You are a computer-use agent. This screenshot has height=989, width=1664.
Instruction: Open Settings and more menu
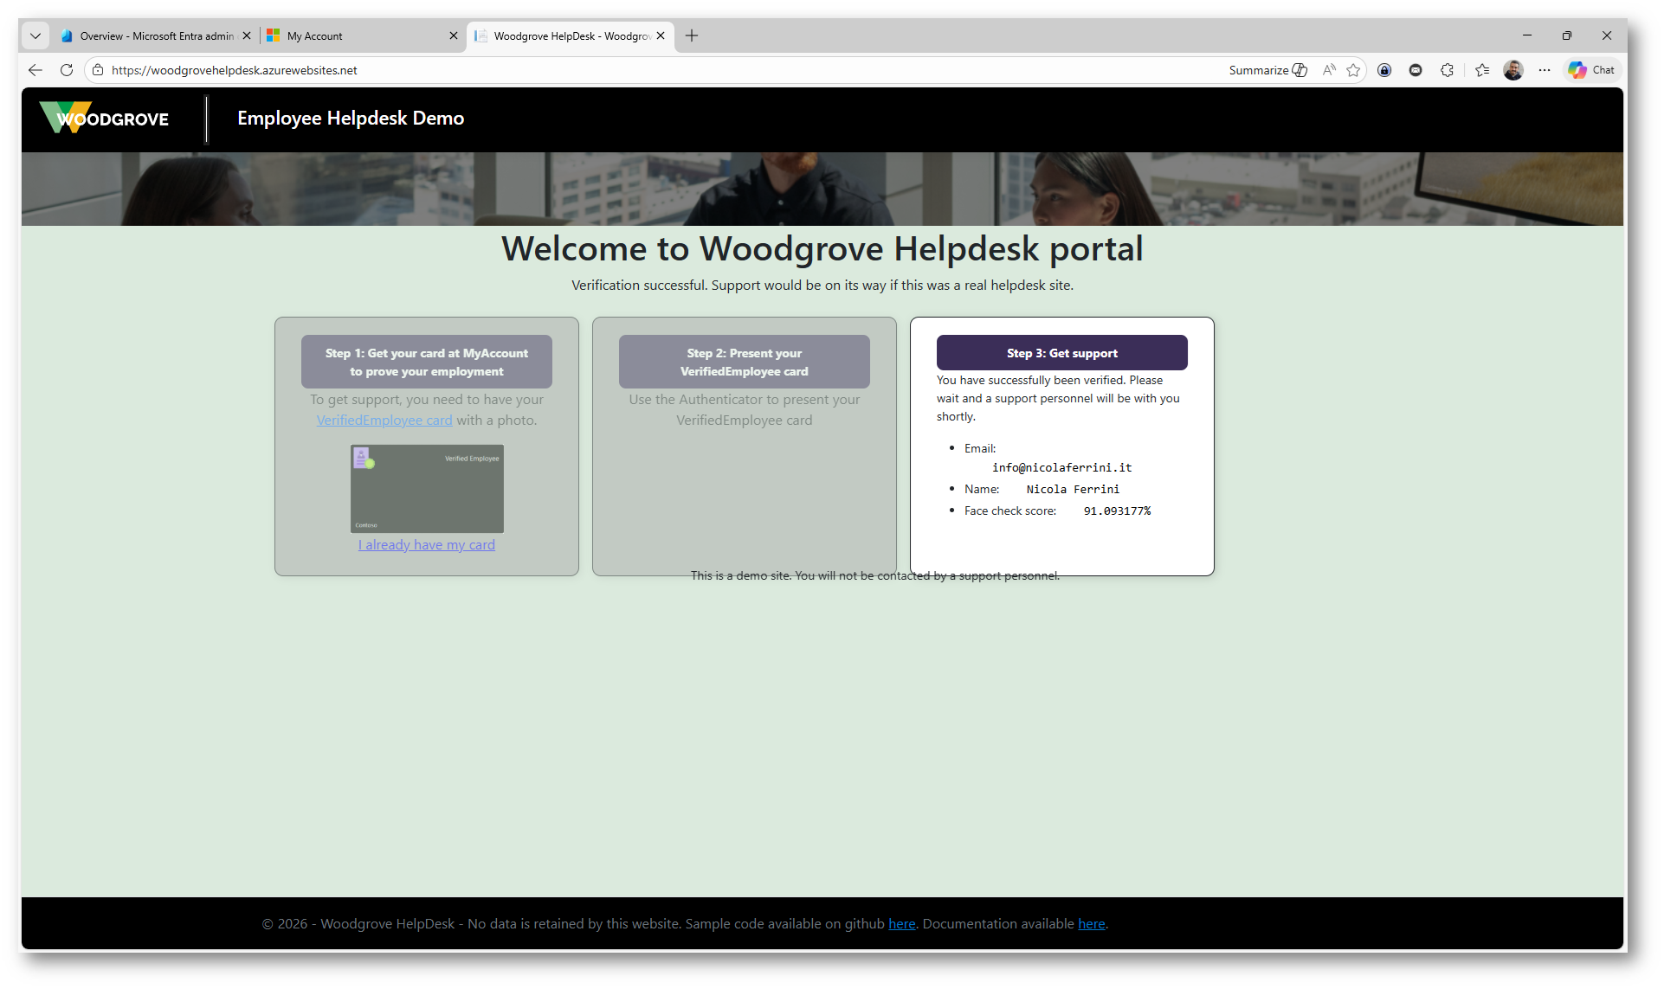(1545, 70)
